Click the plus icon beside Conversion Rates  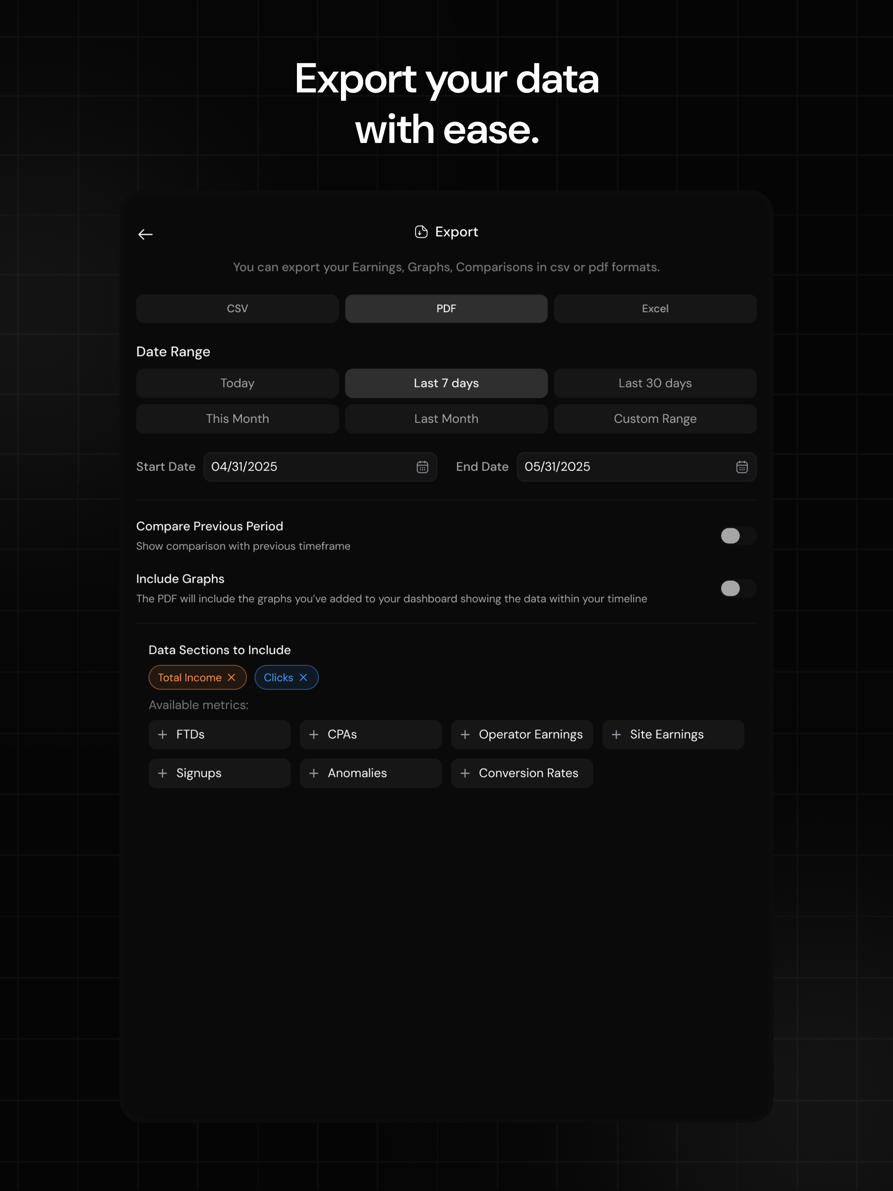point(465,773)
